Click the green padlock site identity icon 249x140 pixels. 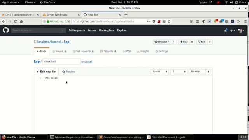48,21
